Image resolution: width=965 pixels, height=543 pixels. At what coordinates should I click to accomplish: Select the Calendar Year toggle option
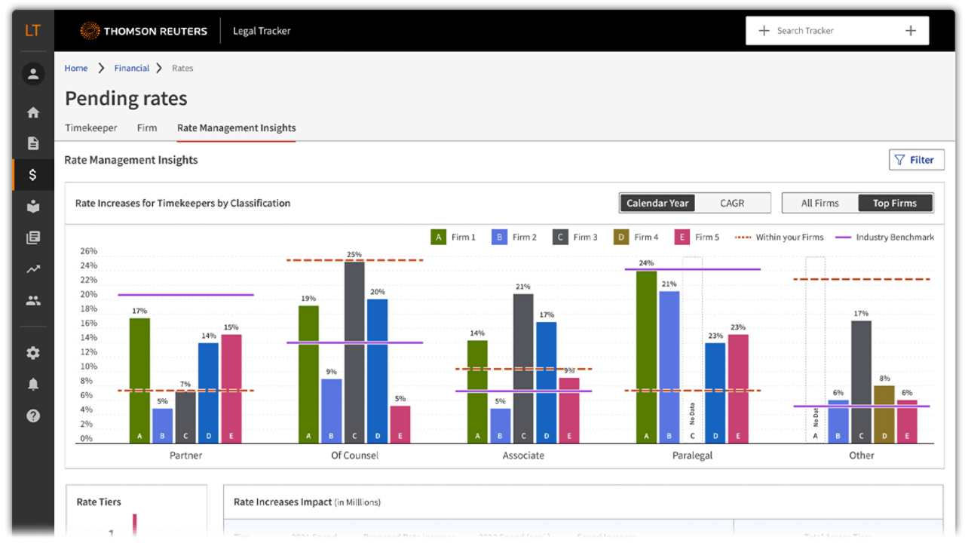tap(657, 203)
